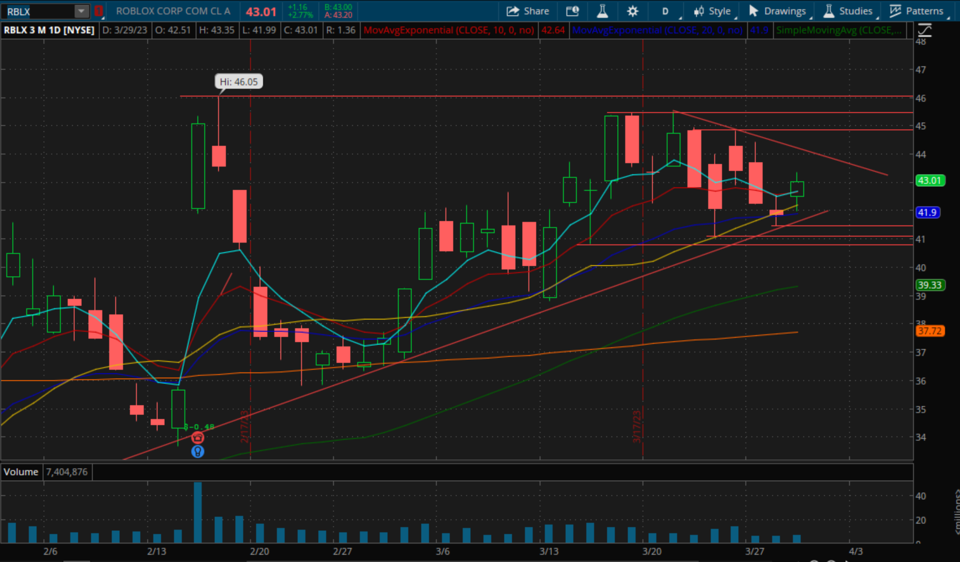This screenshot has height=562, width=960.
Task: Click the L: 41.99 low value
Action: pos(259,30)
